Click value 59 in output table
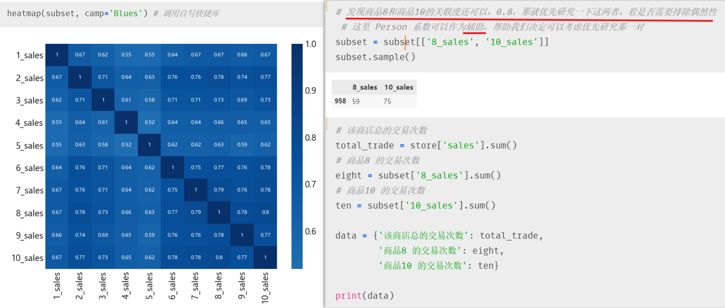The image size is (725, 308). pyautogui.click(x=356, y=101)
